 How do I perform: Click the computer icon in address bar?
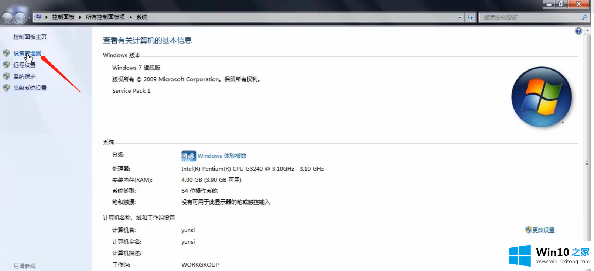pos(38,17)
